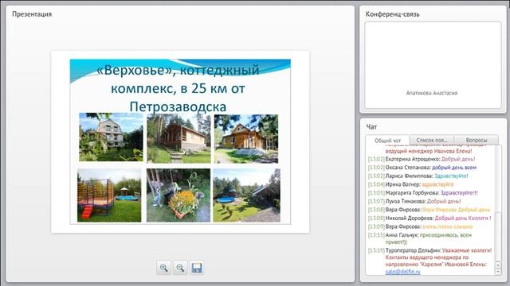This screenshot has height=286, width=510.
Task: Select the wooden cottage in pines photo
Action: click(x=178, y=138)
